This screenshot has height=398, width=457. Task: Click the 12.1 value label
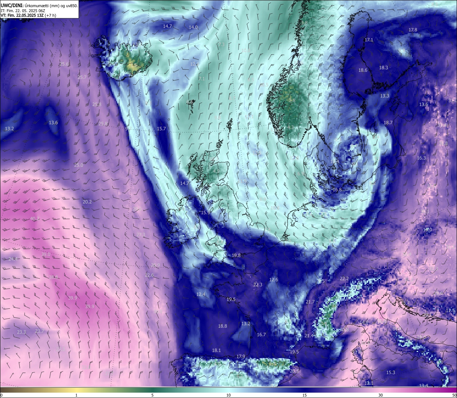coord(369,383)
